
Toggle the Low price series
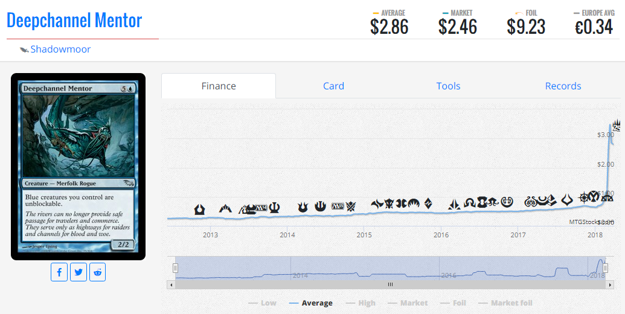click(262, 303)
